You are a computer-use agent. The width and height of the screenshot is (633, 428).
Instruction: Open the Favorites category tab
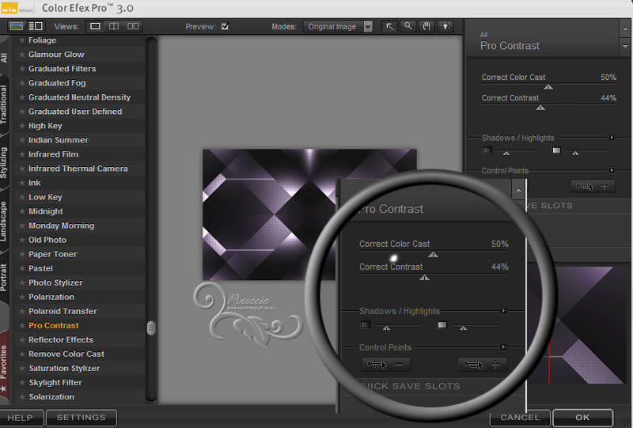pyautogui.click(x=4, y=366)
